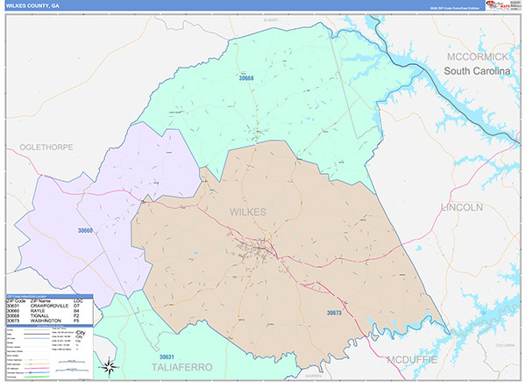The width and height of the screenshot is (526, 382).
Task: Click the ELBERT county label
Action: tap(271, 20)
